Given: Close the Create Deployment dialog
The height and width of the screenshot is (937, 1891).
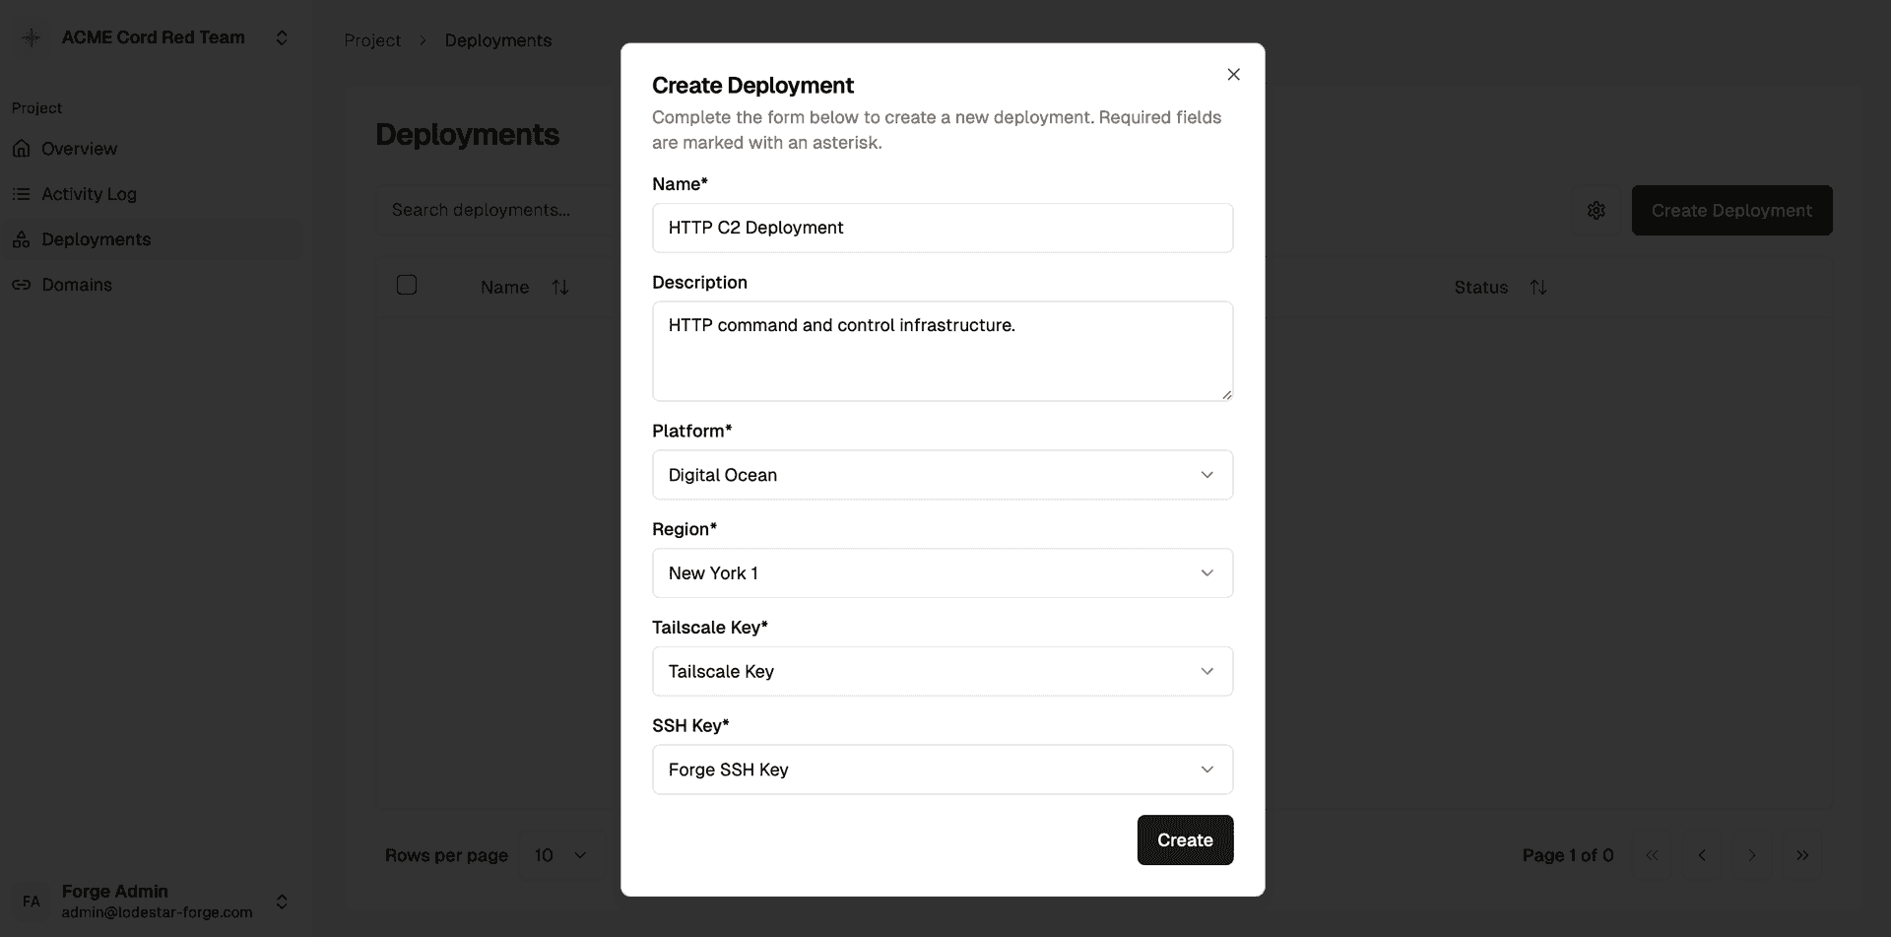Looking at the screenshot, I should pyautogui.click(x=1233, y=75).
